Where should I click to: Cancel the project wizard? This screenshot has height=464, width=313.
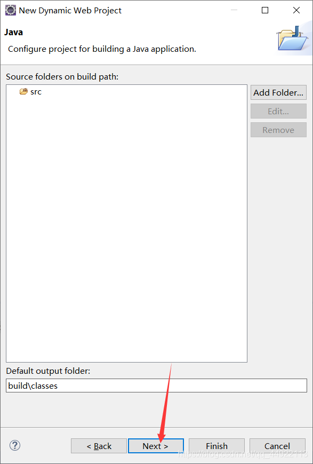pos(277,446)
